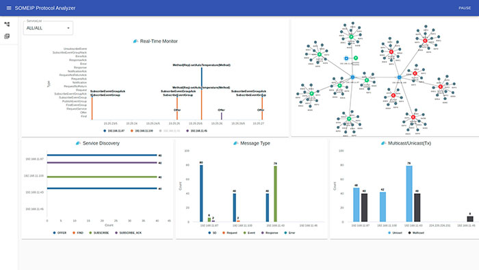Toggle the Response legend item in Message Type
This screenshot has height=270, width=479.
point(270,233)
